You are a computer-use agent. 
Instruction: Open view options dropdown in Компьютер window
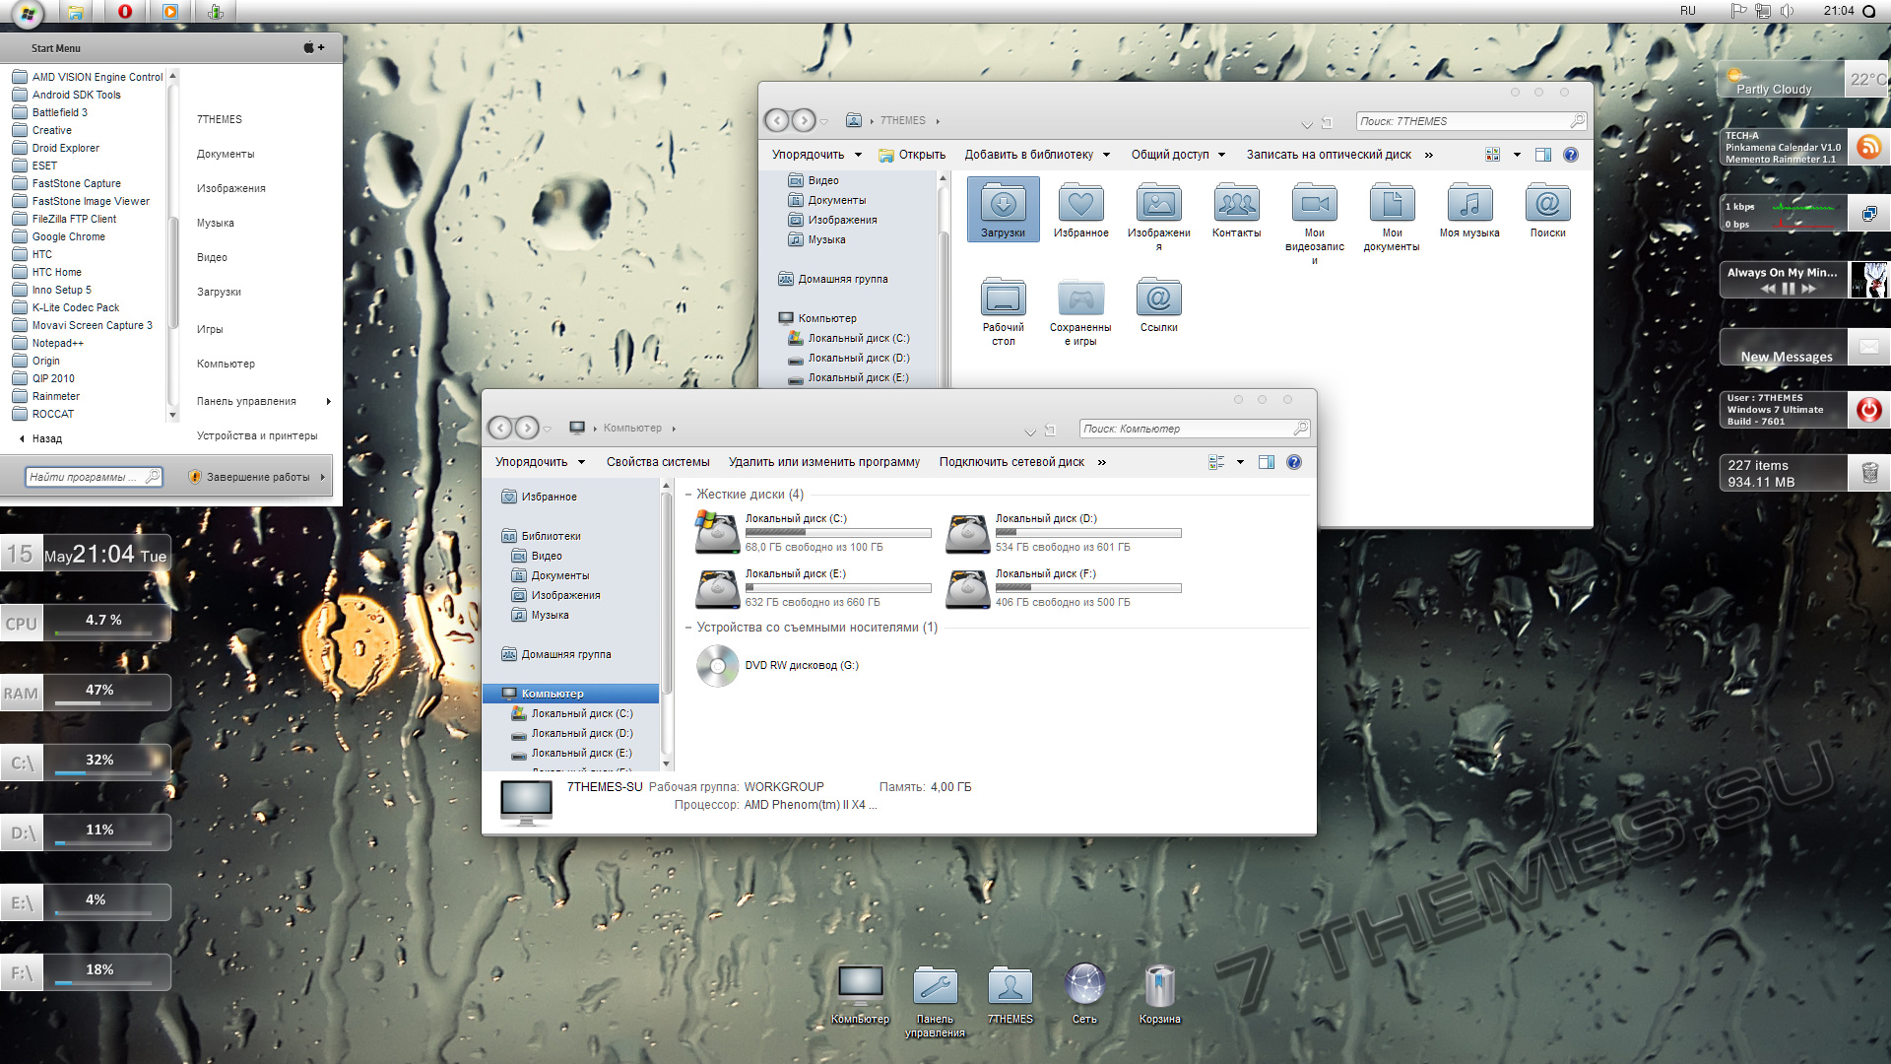click(x=1240, y=462)
